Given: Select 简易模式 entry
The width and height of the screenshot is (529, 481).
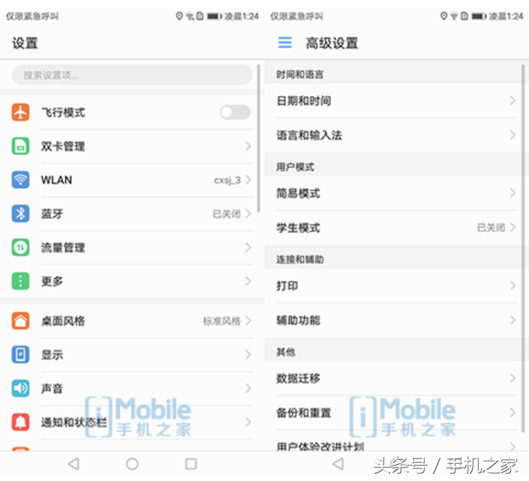Looking at the screenshot, I should point(298,194).
